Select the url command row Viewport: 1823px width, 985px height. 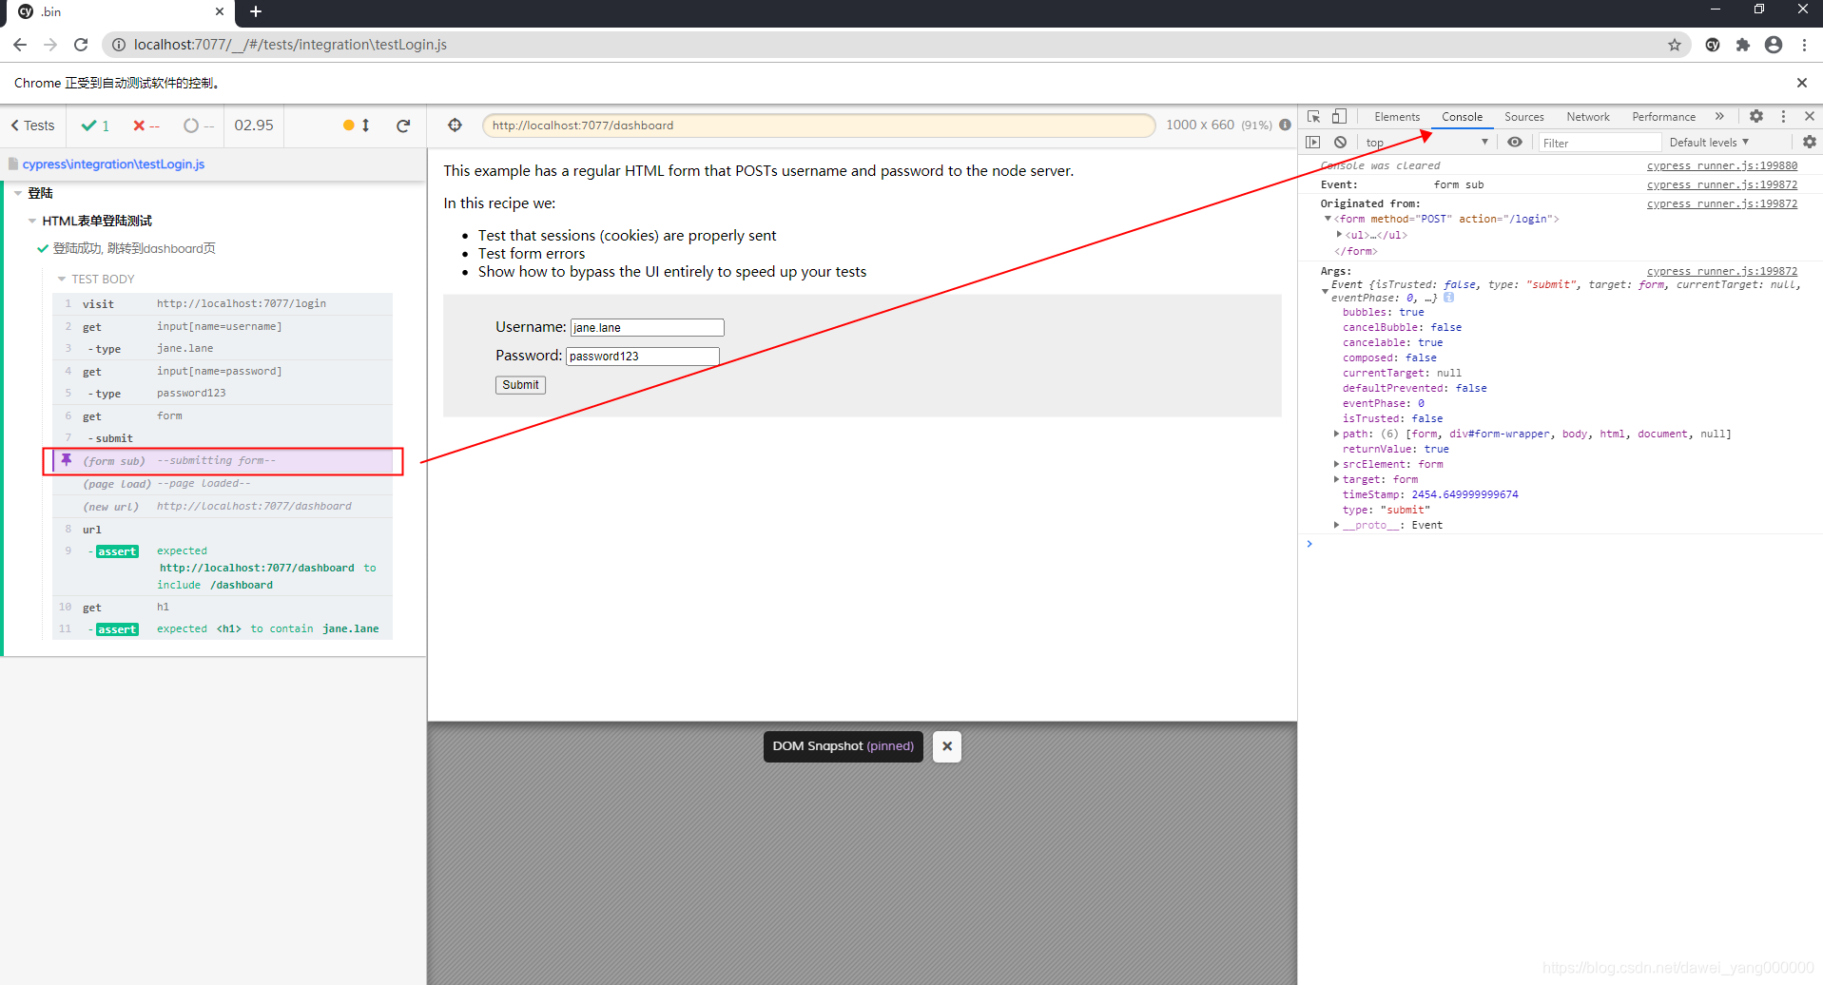[x=223, y=530]
